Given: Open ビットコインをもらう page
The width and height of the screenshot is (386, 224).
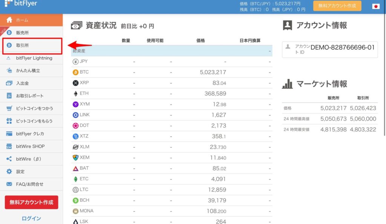Looking at the screenshot, I should coord(31,121).
